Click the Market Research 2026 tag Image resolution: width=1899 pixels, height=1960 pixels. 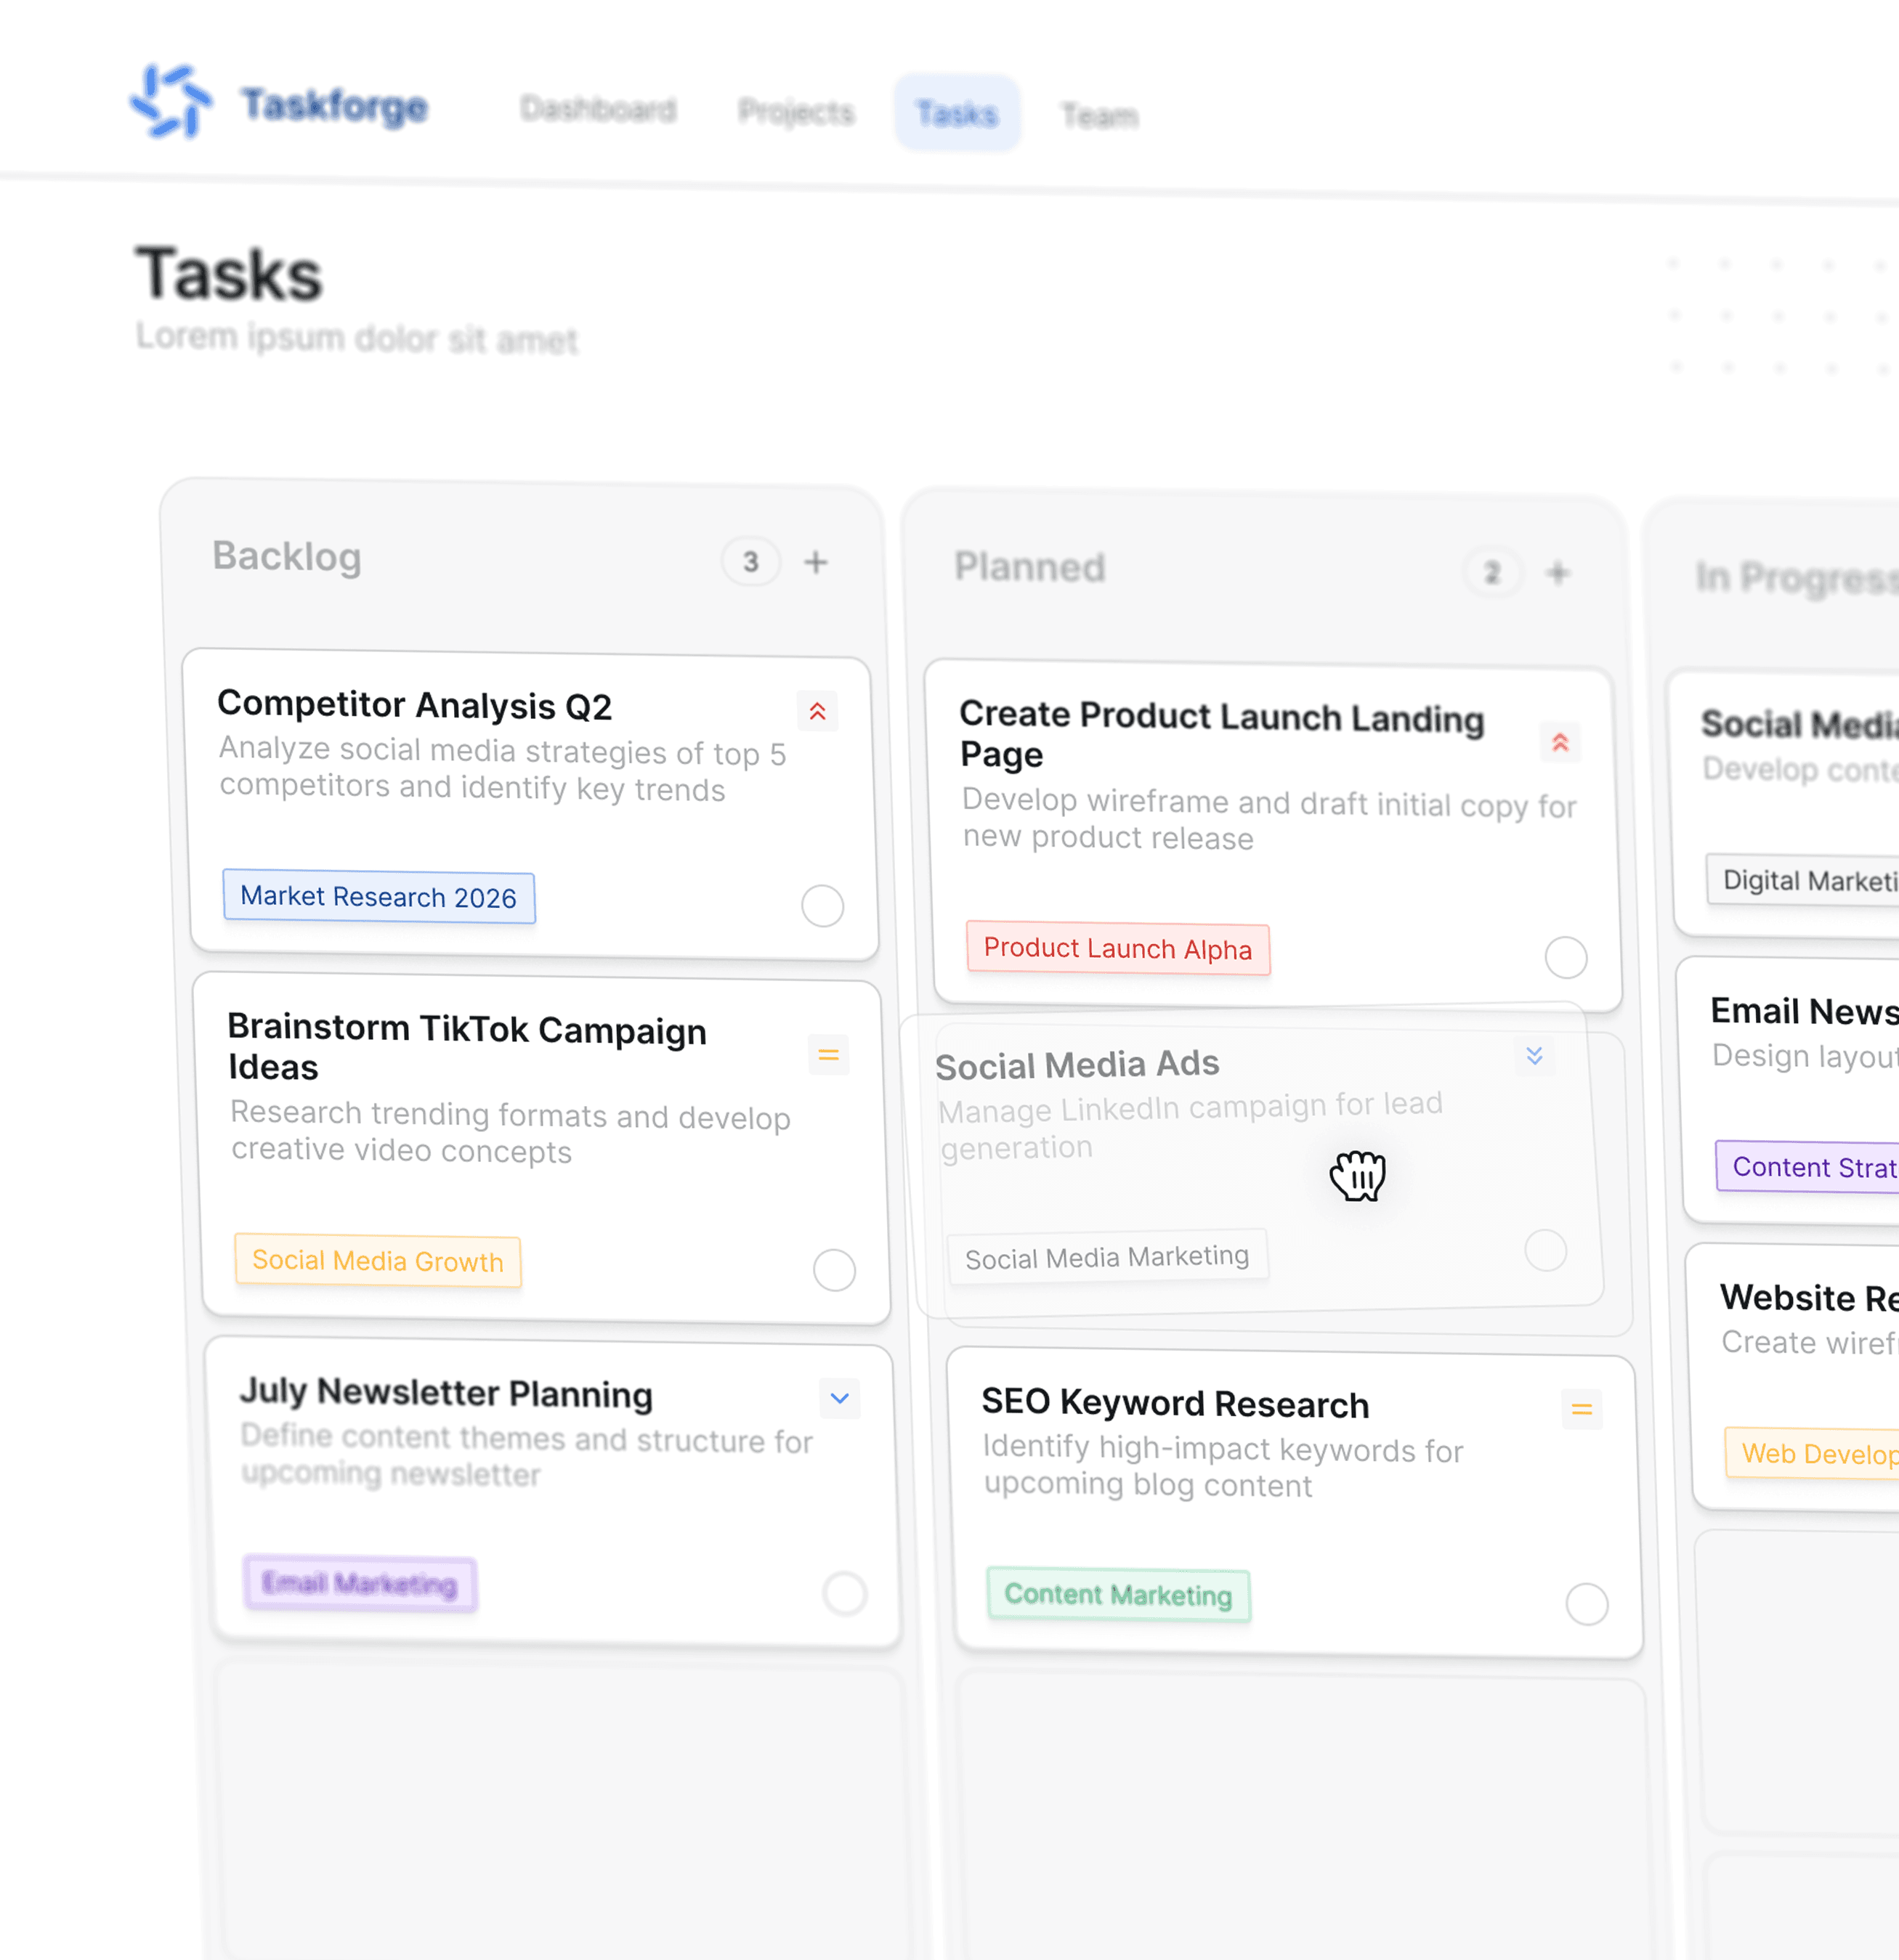pos(378,897)
